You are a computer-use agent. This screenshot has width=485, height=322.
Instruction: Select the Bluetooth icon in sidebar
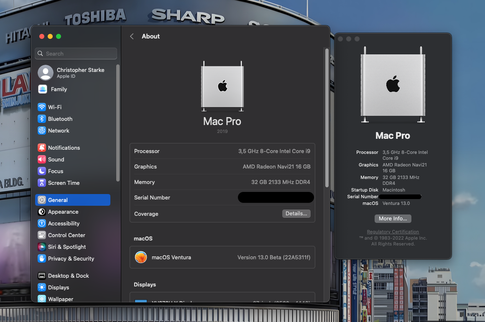[42, 119]
